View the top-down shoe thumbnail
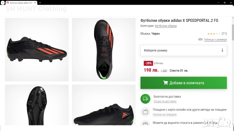Screen dimensions: 234x131 coord(104,49)
